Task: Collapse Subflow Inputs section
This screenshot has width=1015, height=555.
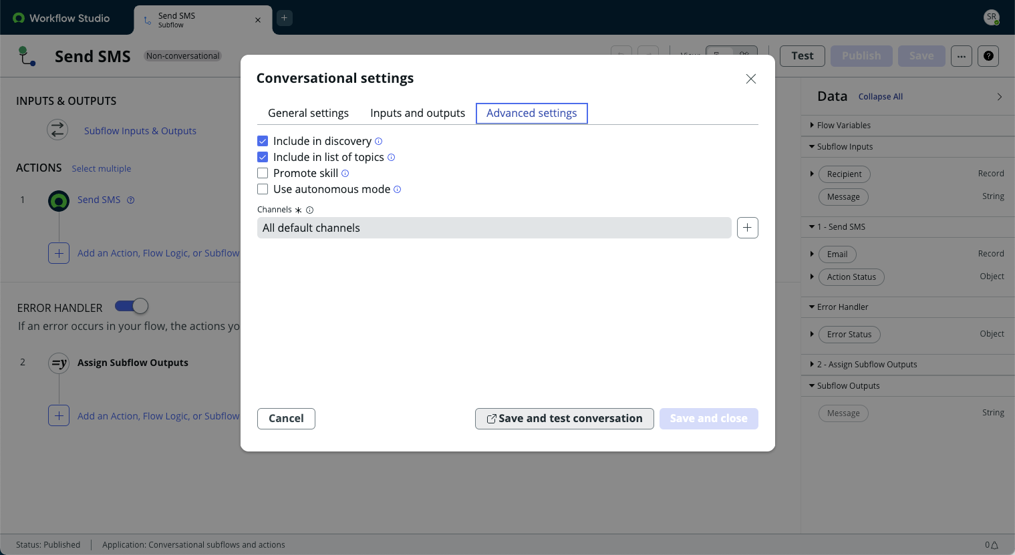Action: [812, 146]
